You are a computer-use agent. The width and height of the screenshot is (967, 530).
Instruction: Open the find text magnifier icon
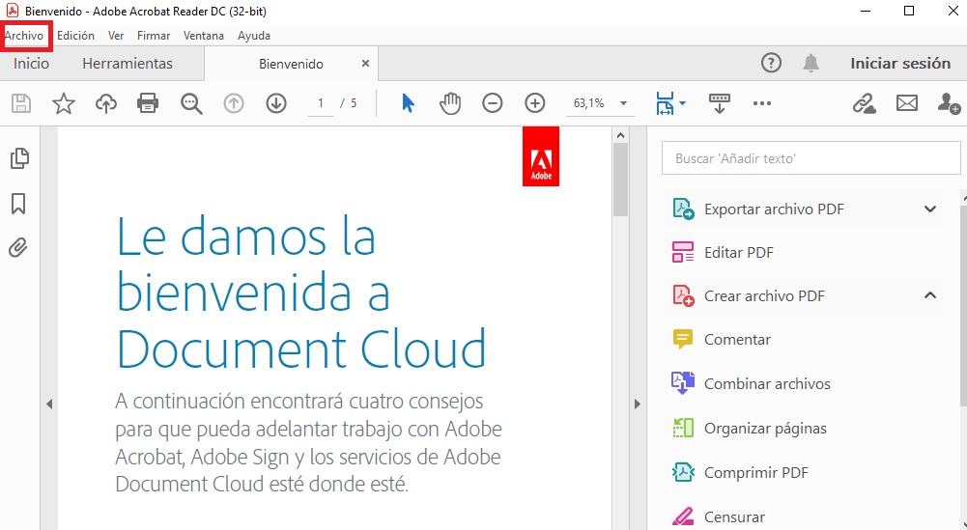[191, 103]
